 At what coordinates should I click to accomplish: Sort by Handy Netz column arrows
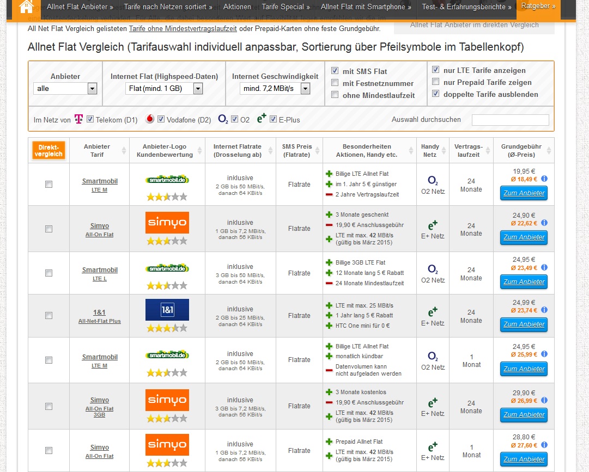444,151
